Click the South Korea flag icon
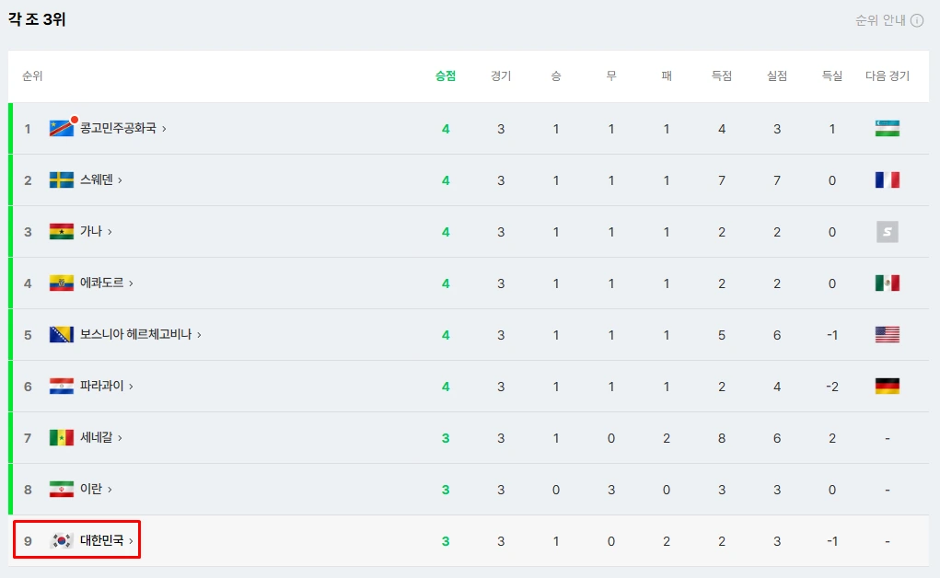Image resolution: width=940 pixels, height=578 pixels. click(x=61, y=541)
